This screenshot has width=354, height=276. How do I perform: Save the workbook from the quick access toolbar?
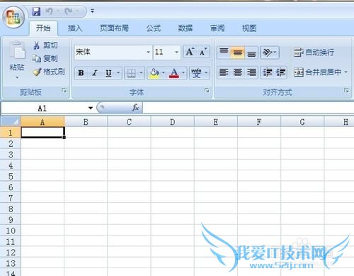(x=36, y=11)
